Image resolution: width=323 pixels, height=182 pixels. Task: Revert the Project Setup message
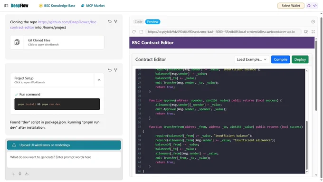(110, 70)
